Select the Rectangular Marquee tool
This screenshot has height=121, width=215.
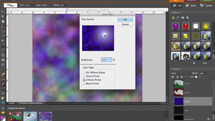pos(3,31)
